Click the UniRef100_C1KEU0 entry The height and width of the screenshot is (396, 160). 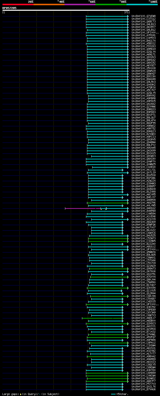click(x=143, y=167)
